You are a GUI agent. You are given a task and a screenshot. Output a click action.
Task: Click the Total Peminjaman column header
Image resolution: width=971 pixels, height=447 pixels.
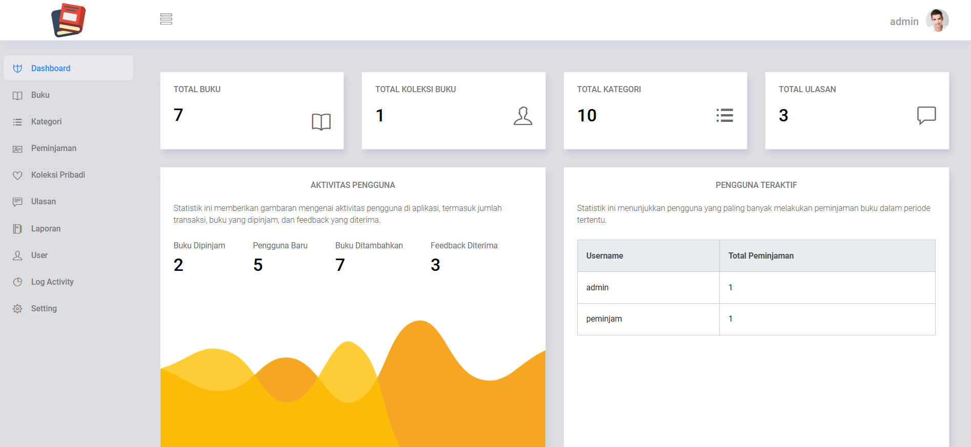click(761, 256)
